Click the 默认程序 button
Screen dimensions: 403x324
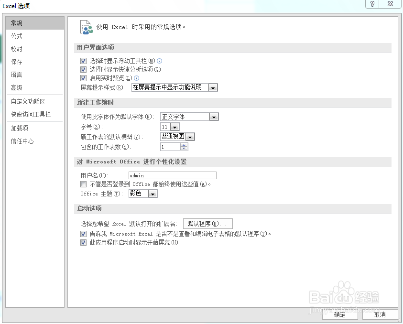coord(207,224)
